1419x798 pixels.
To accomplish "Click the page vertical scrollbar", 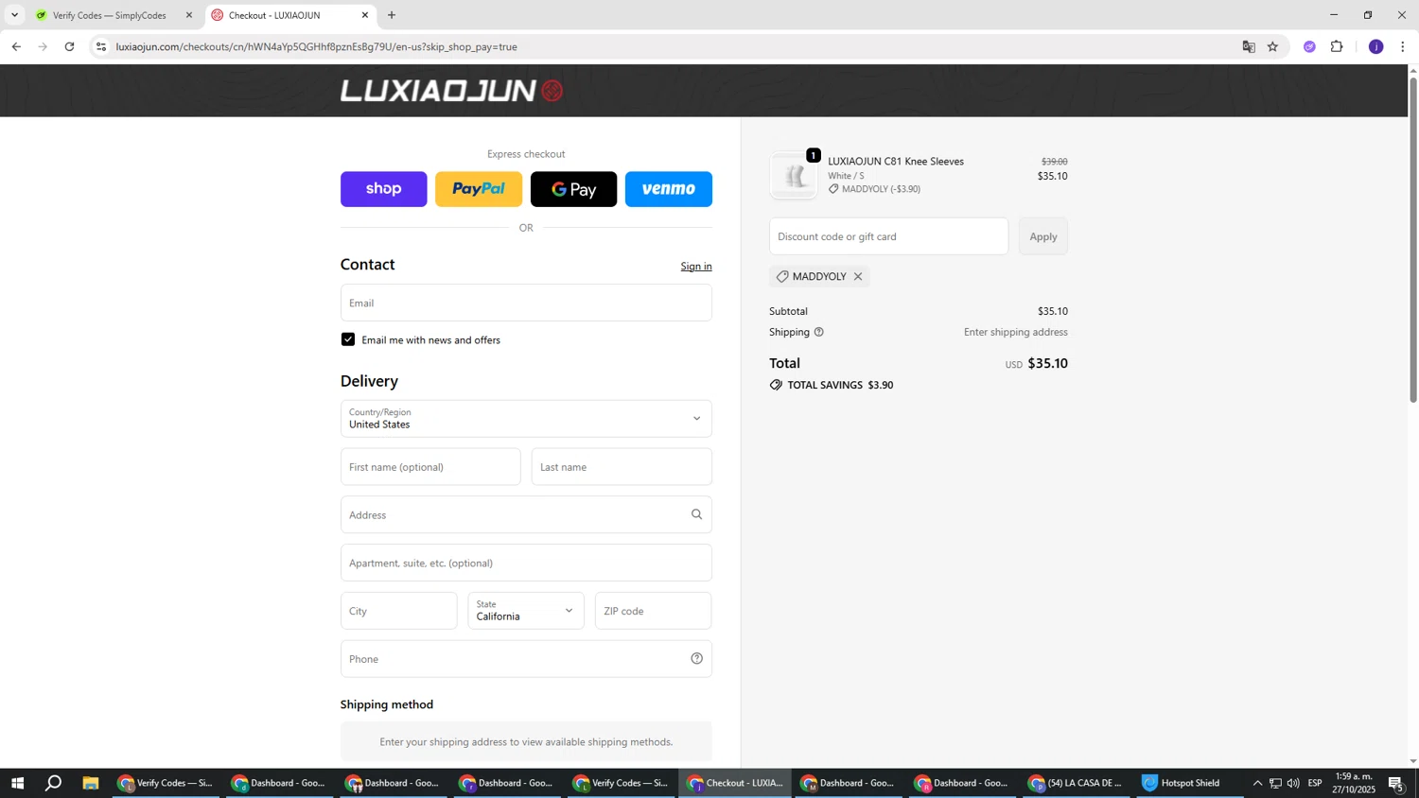I will pyautogui.click(x=1413, y=241).
